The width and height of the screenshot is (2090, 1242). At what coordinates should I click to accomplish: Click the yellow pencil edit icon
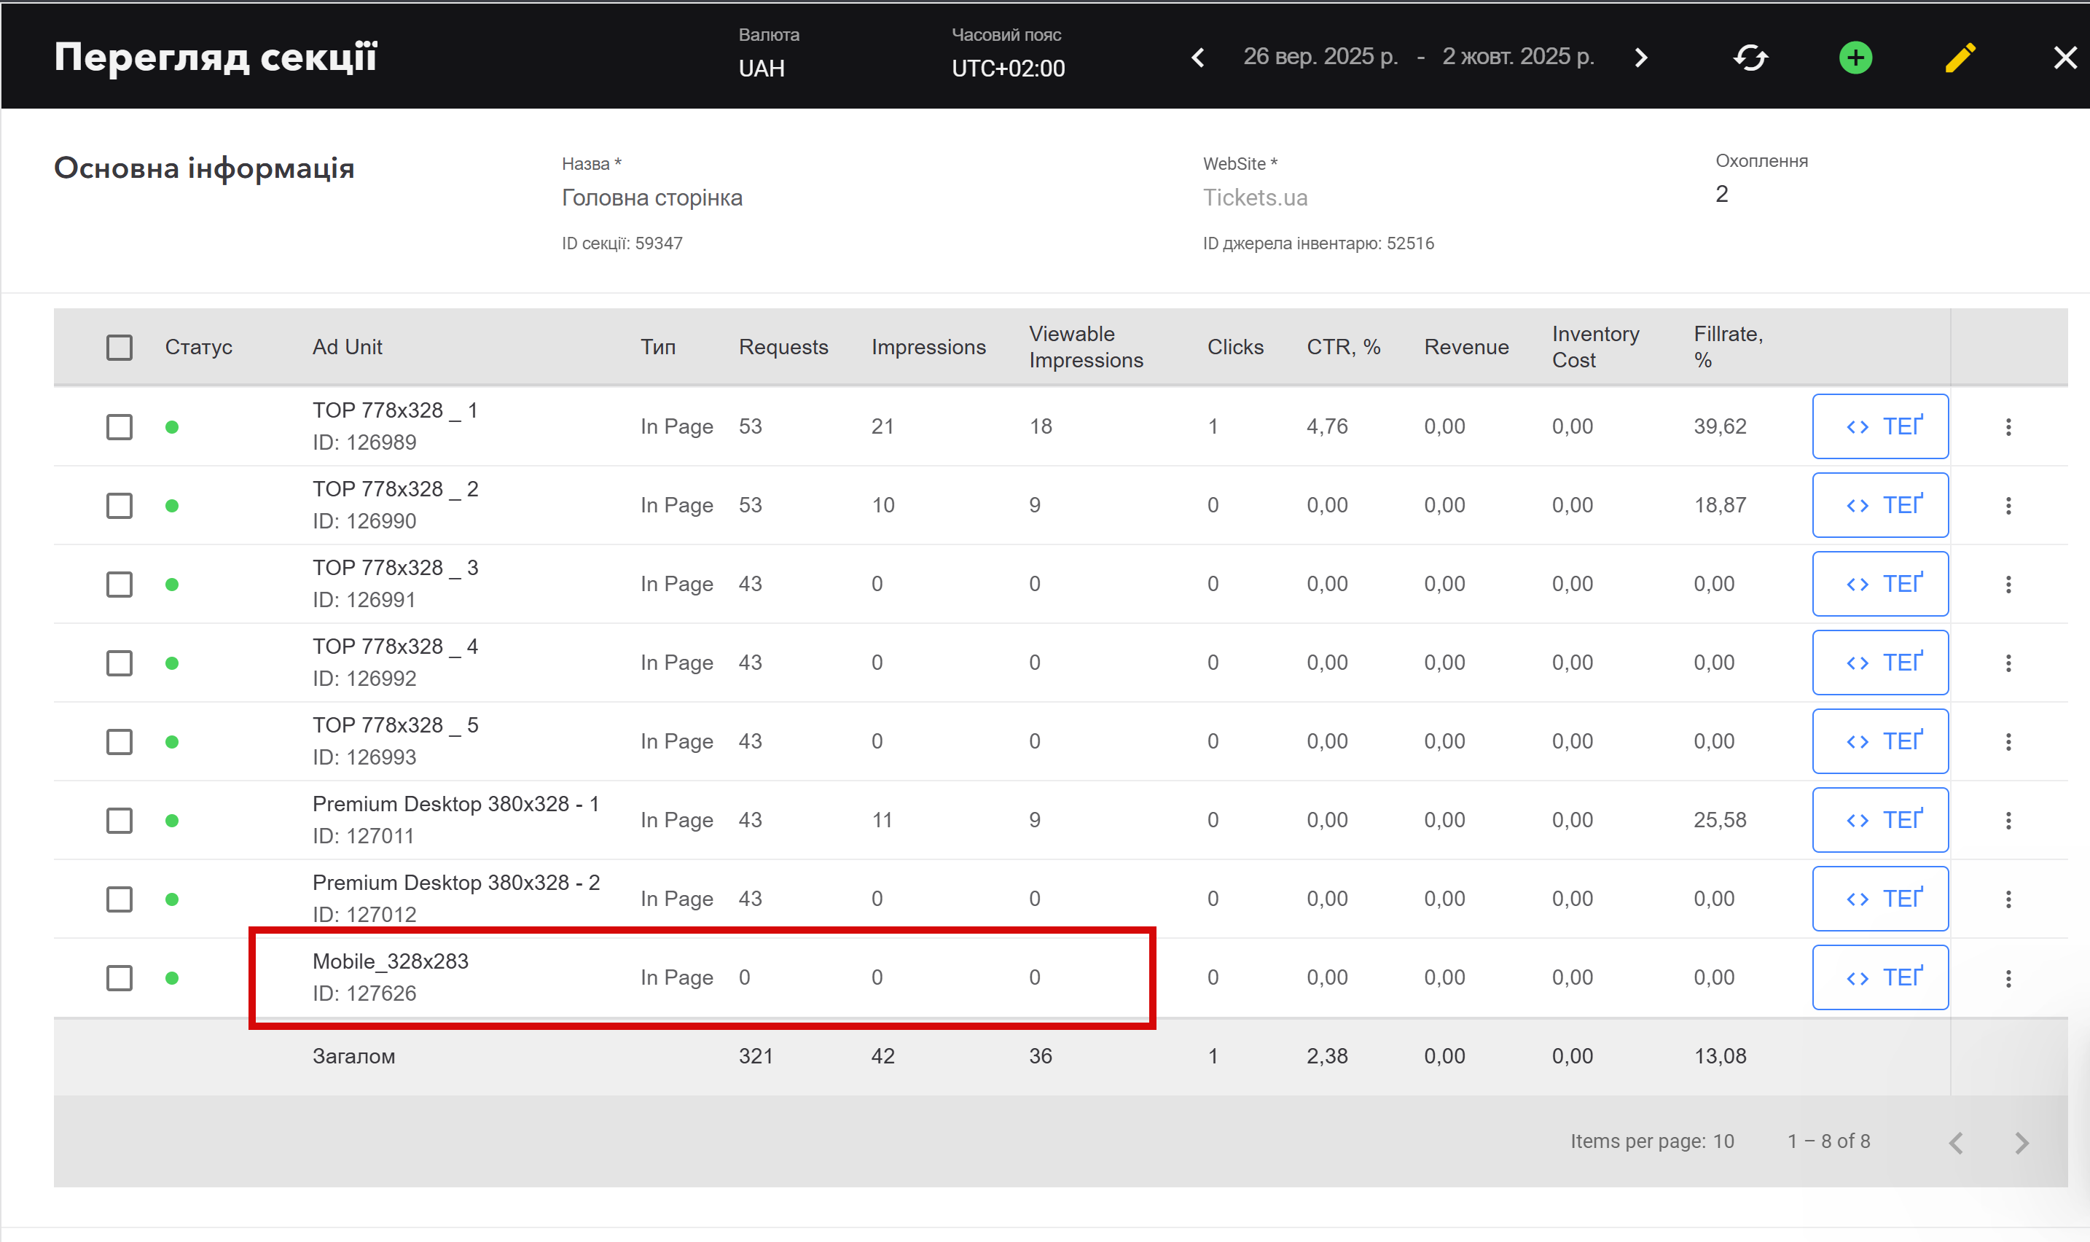coord(1960,58)
